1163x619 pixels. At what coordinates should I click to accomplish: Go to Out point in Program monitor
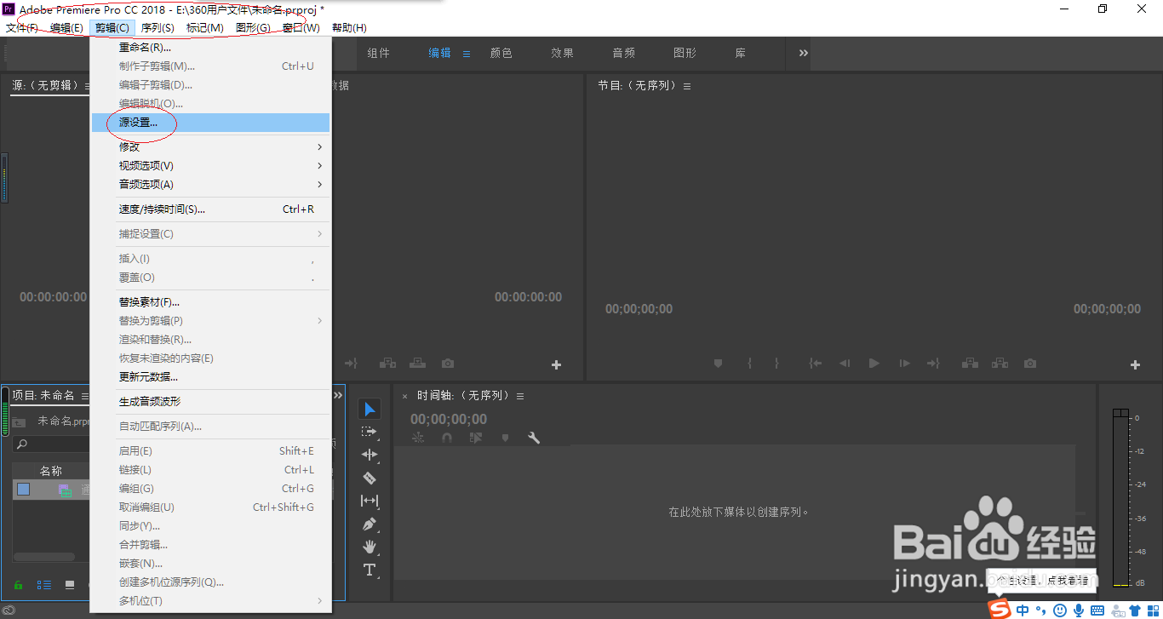point(933,364)
